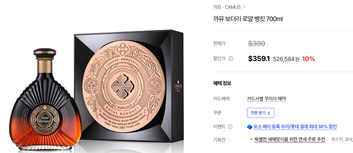Screen dimensions: 353x153
Task: Click the 혜택 정보 section heading
Action: (x=222, y=83)
